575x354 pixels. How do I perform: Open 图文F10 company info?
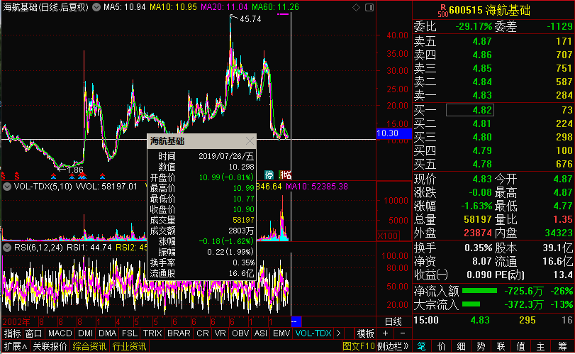tap(359, 346)
